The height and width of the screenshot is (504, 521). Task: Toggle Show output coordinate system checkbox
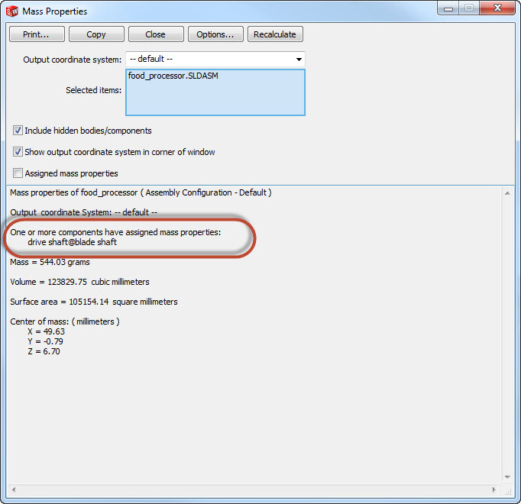[18, 152]
